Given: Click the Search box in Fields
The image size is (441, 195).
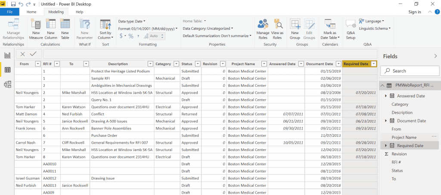Looking at the screenshot, I should [409, 71].
